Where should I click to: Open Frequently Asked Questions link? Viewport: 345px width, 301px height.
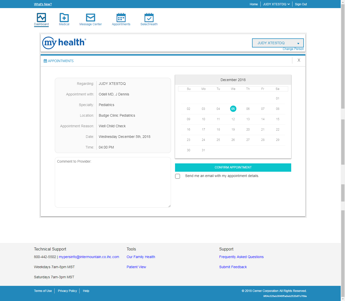coord(241,257)
